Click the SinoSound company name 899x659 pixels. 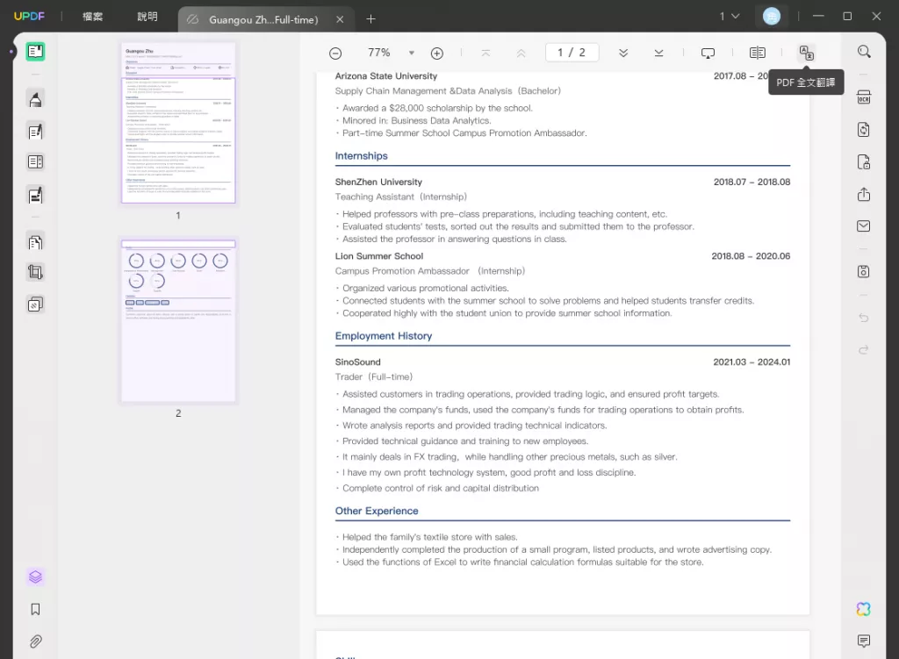[358, 362]
